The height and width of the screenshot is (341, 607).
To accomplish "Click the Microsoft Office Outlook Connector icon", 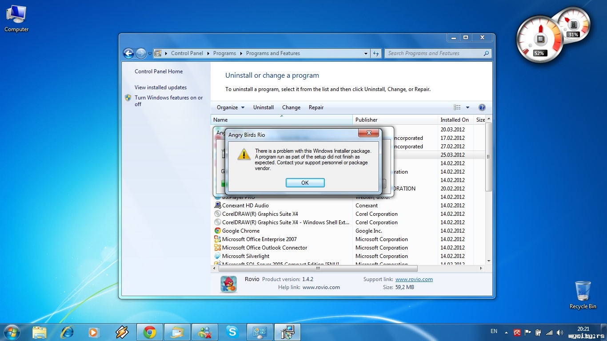I will pyautogui.click(x=217, y=248).
